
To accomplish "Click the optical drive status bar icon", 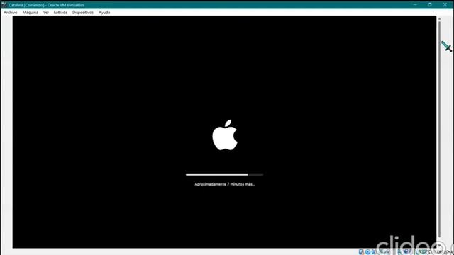I will (367, 252).
